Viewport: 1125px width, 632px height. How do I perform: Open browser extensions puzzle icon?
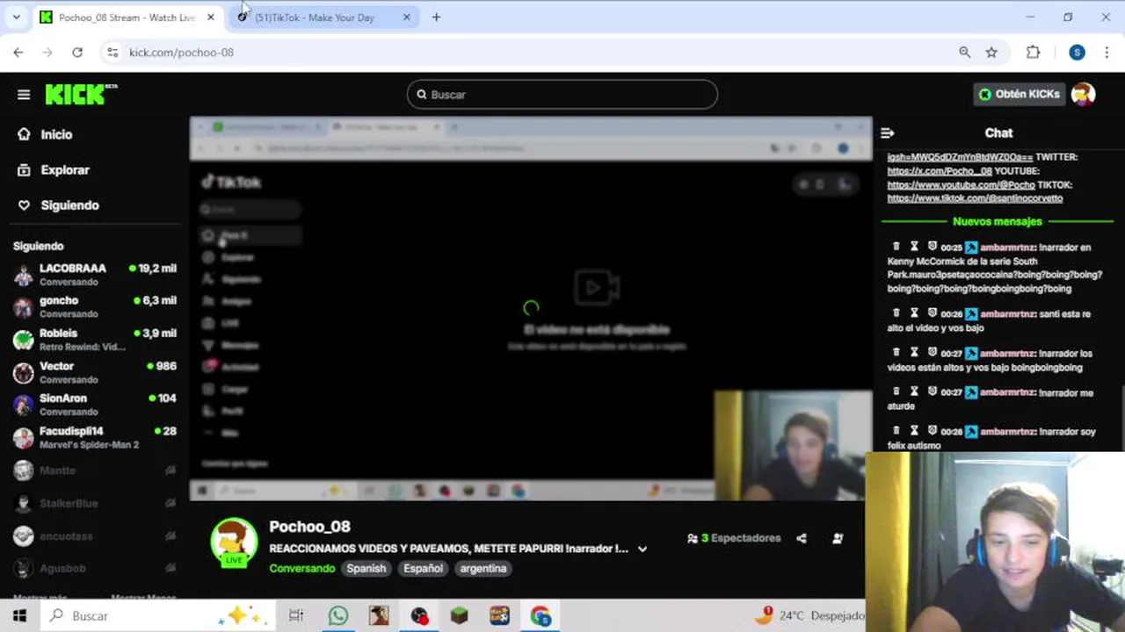(1034, 53)
